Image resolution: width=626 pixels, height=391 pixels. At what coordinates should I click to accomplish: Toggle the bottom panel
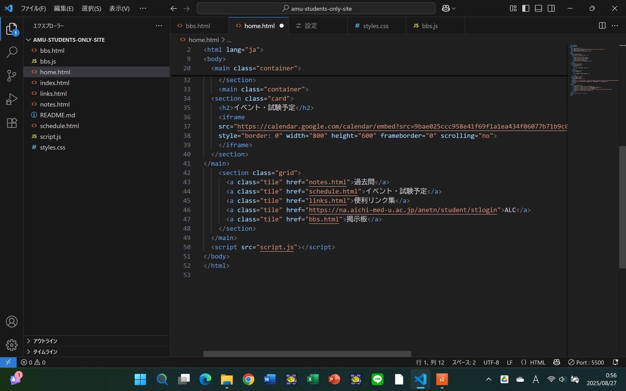coord(538,8)
